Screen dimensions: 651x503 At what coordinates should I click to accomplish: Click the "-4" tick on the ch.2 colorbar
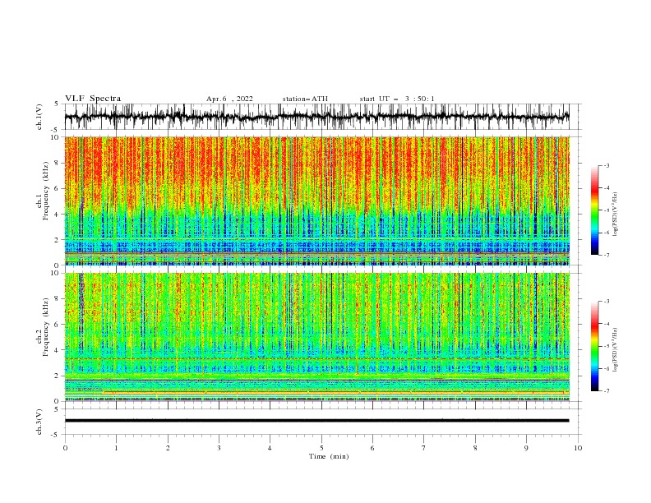pyautogui.click(x=606, y=324)
